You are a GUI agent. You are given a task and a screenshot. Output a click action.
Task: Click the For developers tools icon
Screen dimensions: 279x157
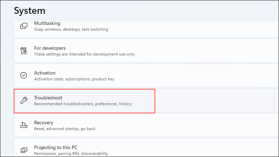pos(23,51)
